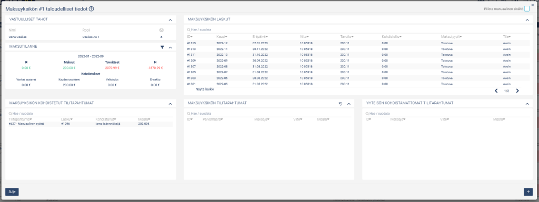Jump to the previous period in Maksutilanne

pos(26,63)
